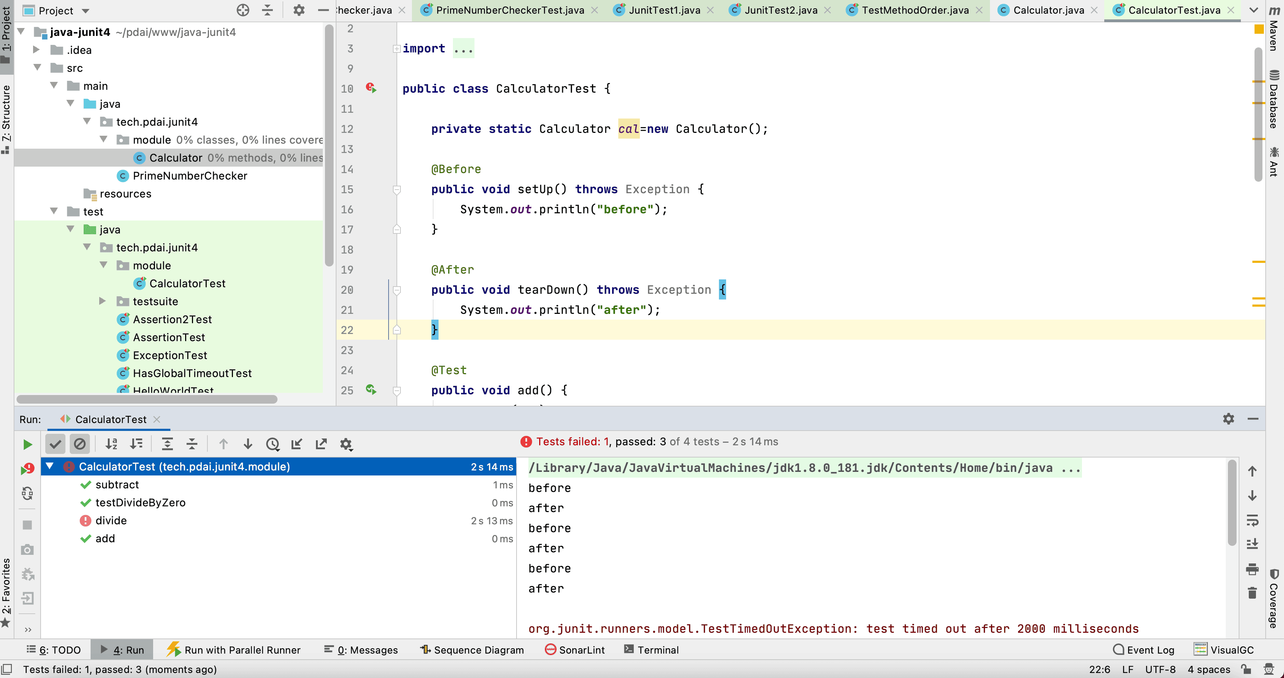Open the test history clock icon

tap(272, 444)
